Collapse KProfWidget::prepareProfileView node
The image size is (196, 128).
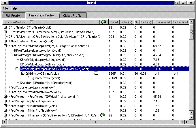click(17, 69)
